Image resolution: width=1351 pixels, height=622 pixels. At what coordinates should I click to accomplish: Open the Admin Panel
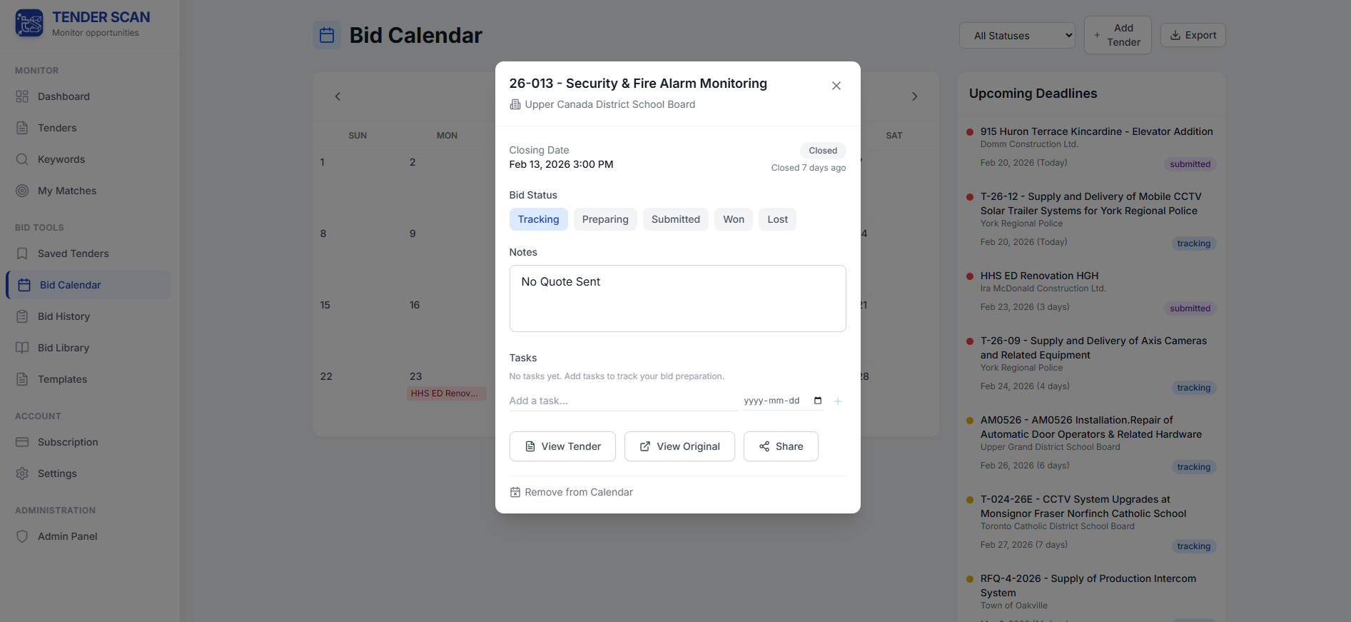point(66,536)
